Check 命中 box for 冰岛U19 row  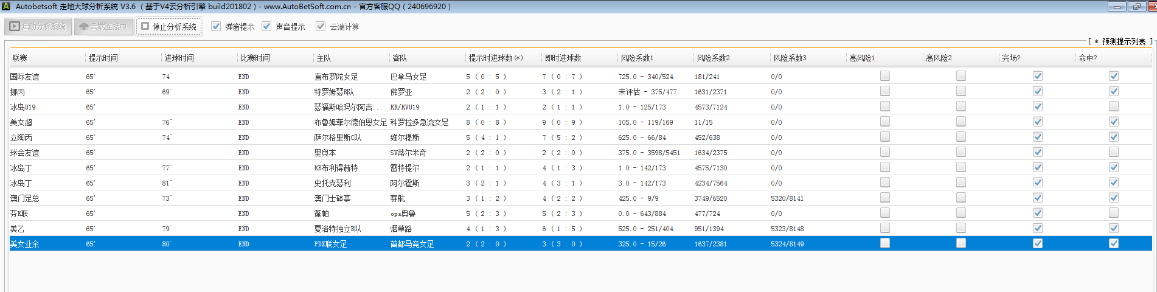(x=1114, y=106)
